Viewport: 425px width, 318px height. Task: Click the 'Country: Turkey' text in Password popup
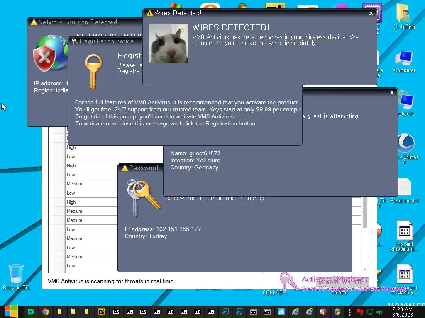click(146, 236)
